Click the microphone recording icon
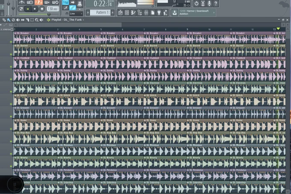Image resolution: width=291 pixels, height=194 pixels. click(209, 3)
